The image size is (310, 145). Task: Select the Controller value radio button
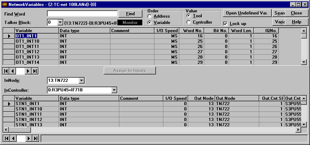pyautogui.click(x=189, y=22)
